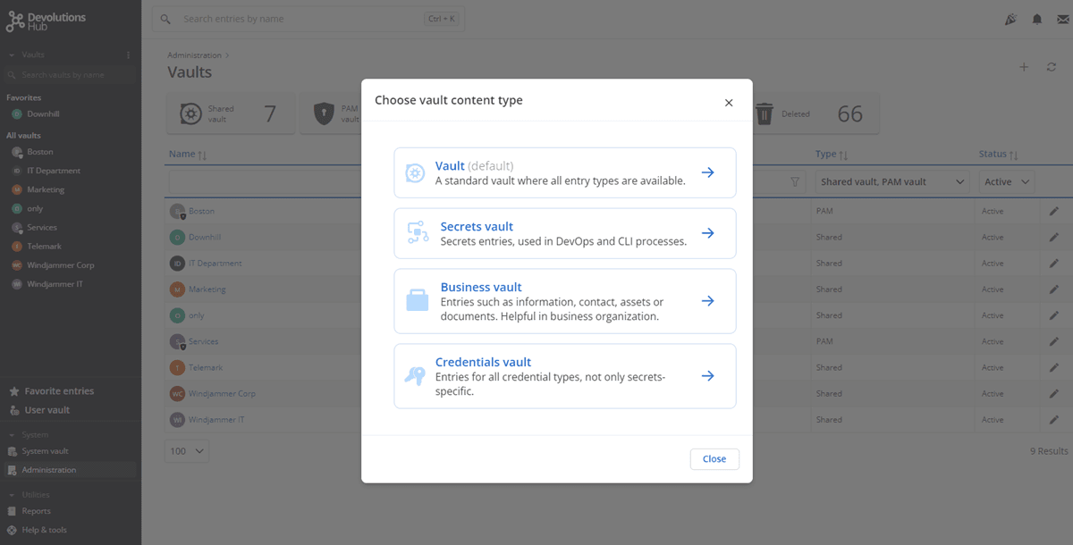Open the Status filter Active dropdown

point(1007,182)
